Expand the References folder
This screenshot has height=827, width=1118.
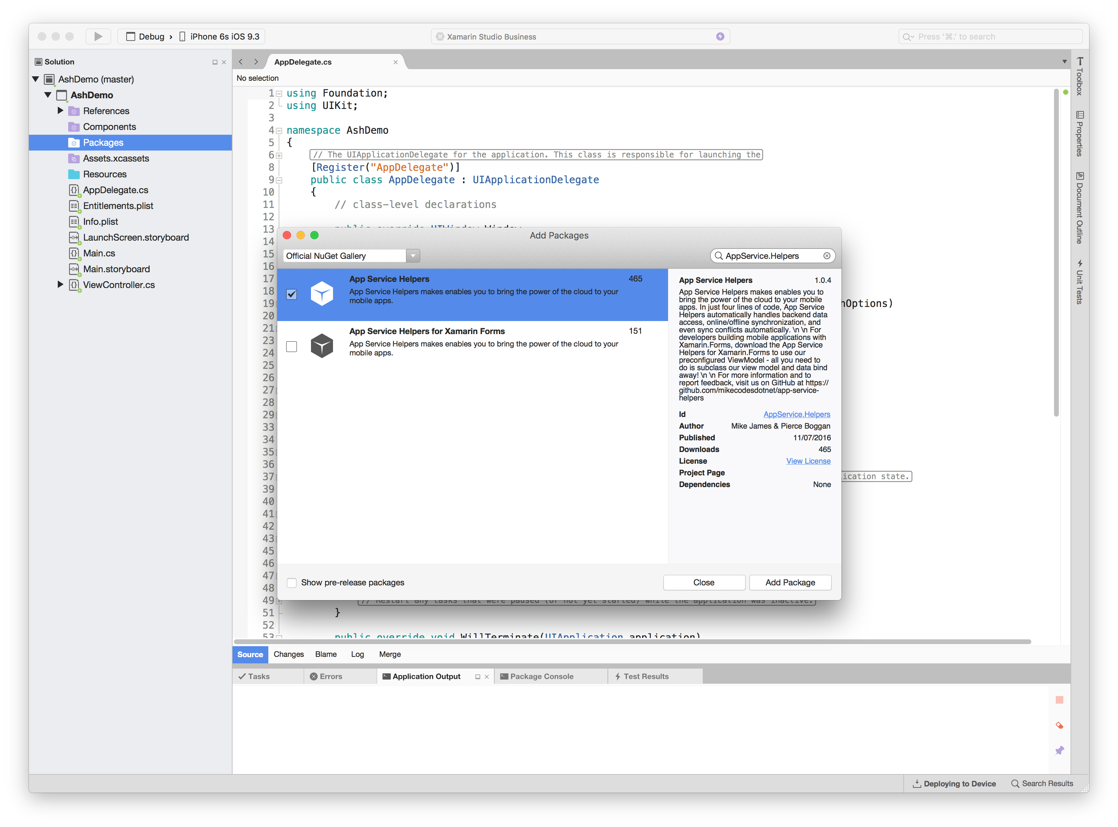coord(61,110)
